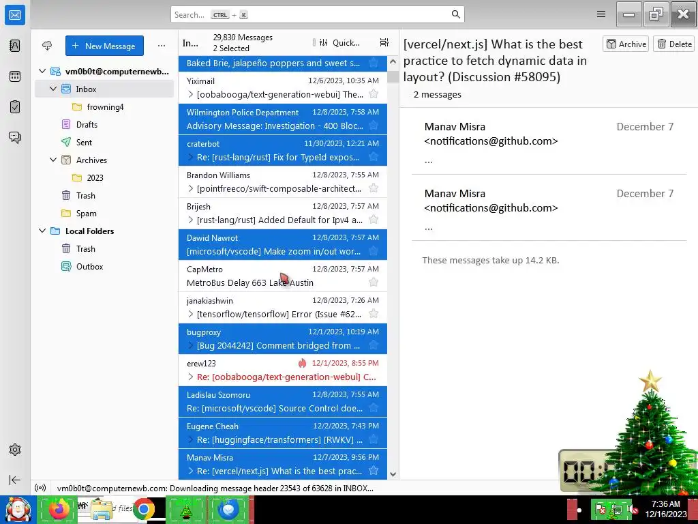
Task: Expand the janakiashwin tensorflow thread
Action: coord(191,314)
